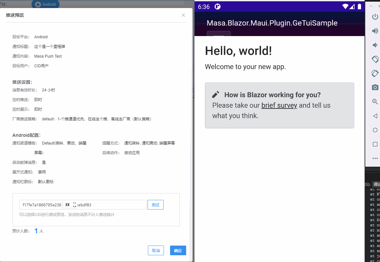The width and height of the screenshot is (380, 262).
Task: Click the EN input method indicator
Action: [x=68, y=205]
